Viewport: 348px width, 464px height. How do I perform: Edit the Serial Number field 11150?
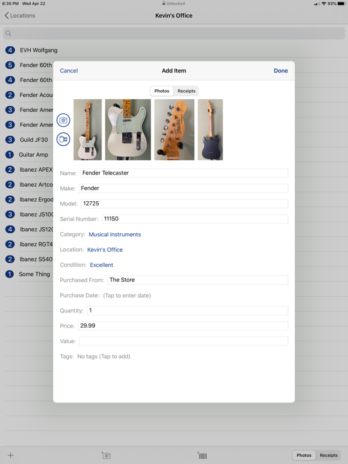click(195, 219)
